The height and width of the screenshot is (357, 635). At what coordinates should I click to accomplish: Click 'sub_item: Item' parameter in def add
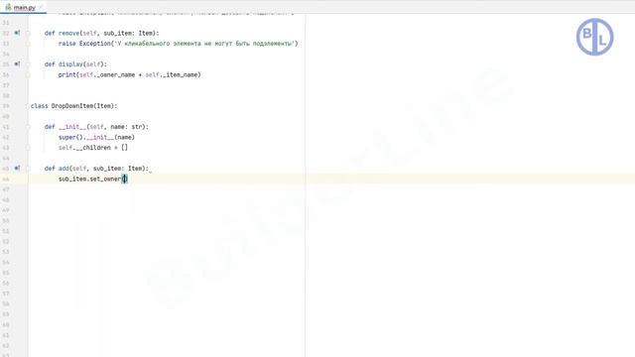pos(117,169)
